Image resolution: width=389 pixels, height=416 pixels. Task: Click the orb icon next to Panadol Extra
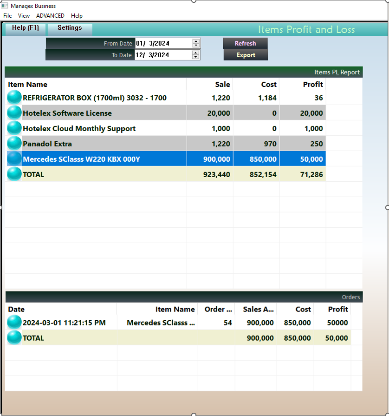(x=14, y=144)
